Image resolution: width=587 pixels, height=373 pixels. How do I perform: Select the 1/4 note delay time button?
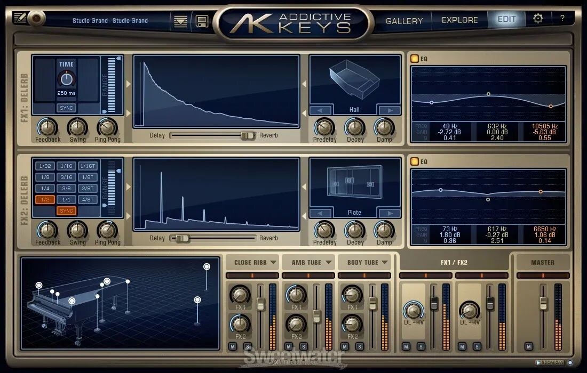pyautogui.click(x=44, y=189)
